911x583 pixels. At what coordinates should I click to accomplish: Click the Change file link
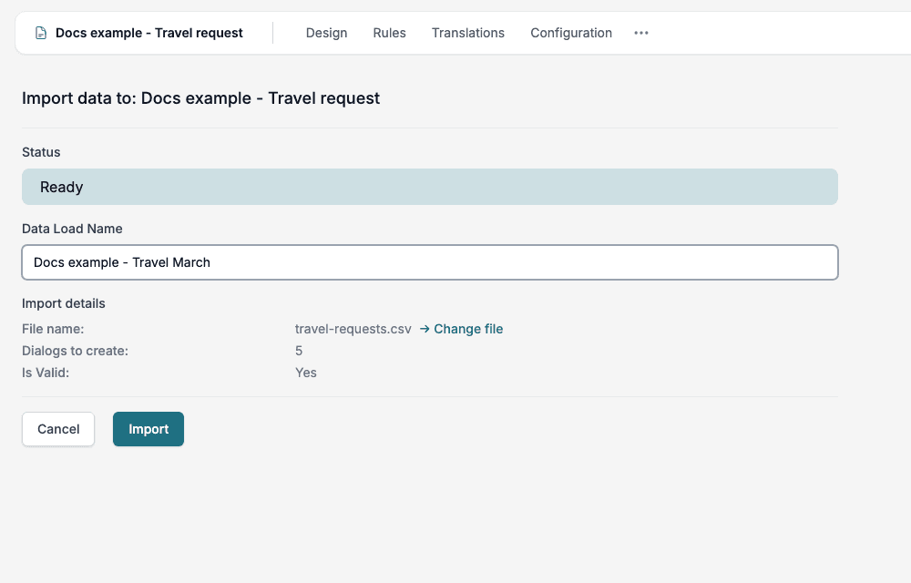[468, 329]
